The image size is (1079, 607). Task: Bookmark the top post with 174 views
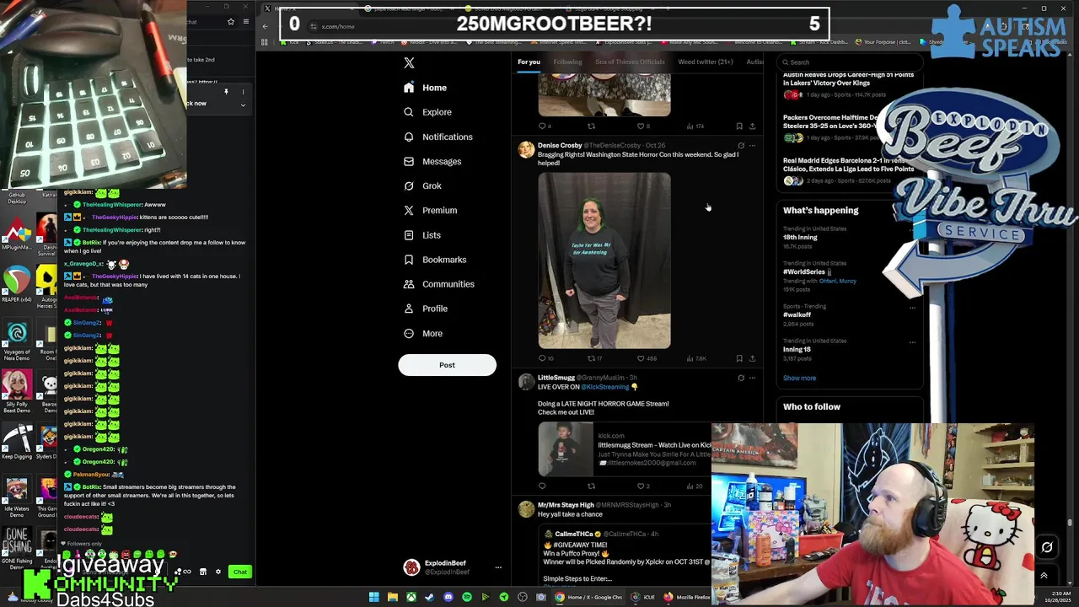tap(739, 126)
